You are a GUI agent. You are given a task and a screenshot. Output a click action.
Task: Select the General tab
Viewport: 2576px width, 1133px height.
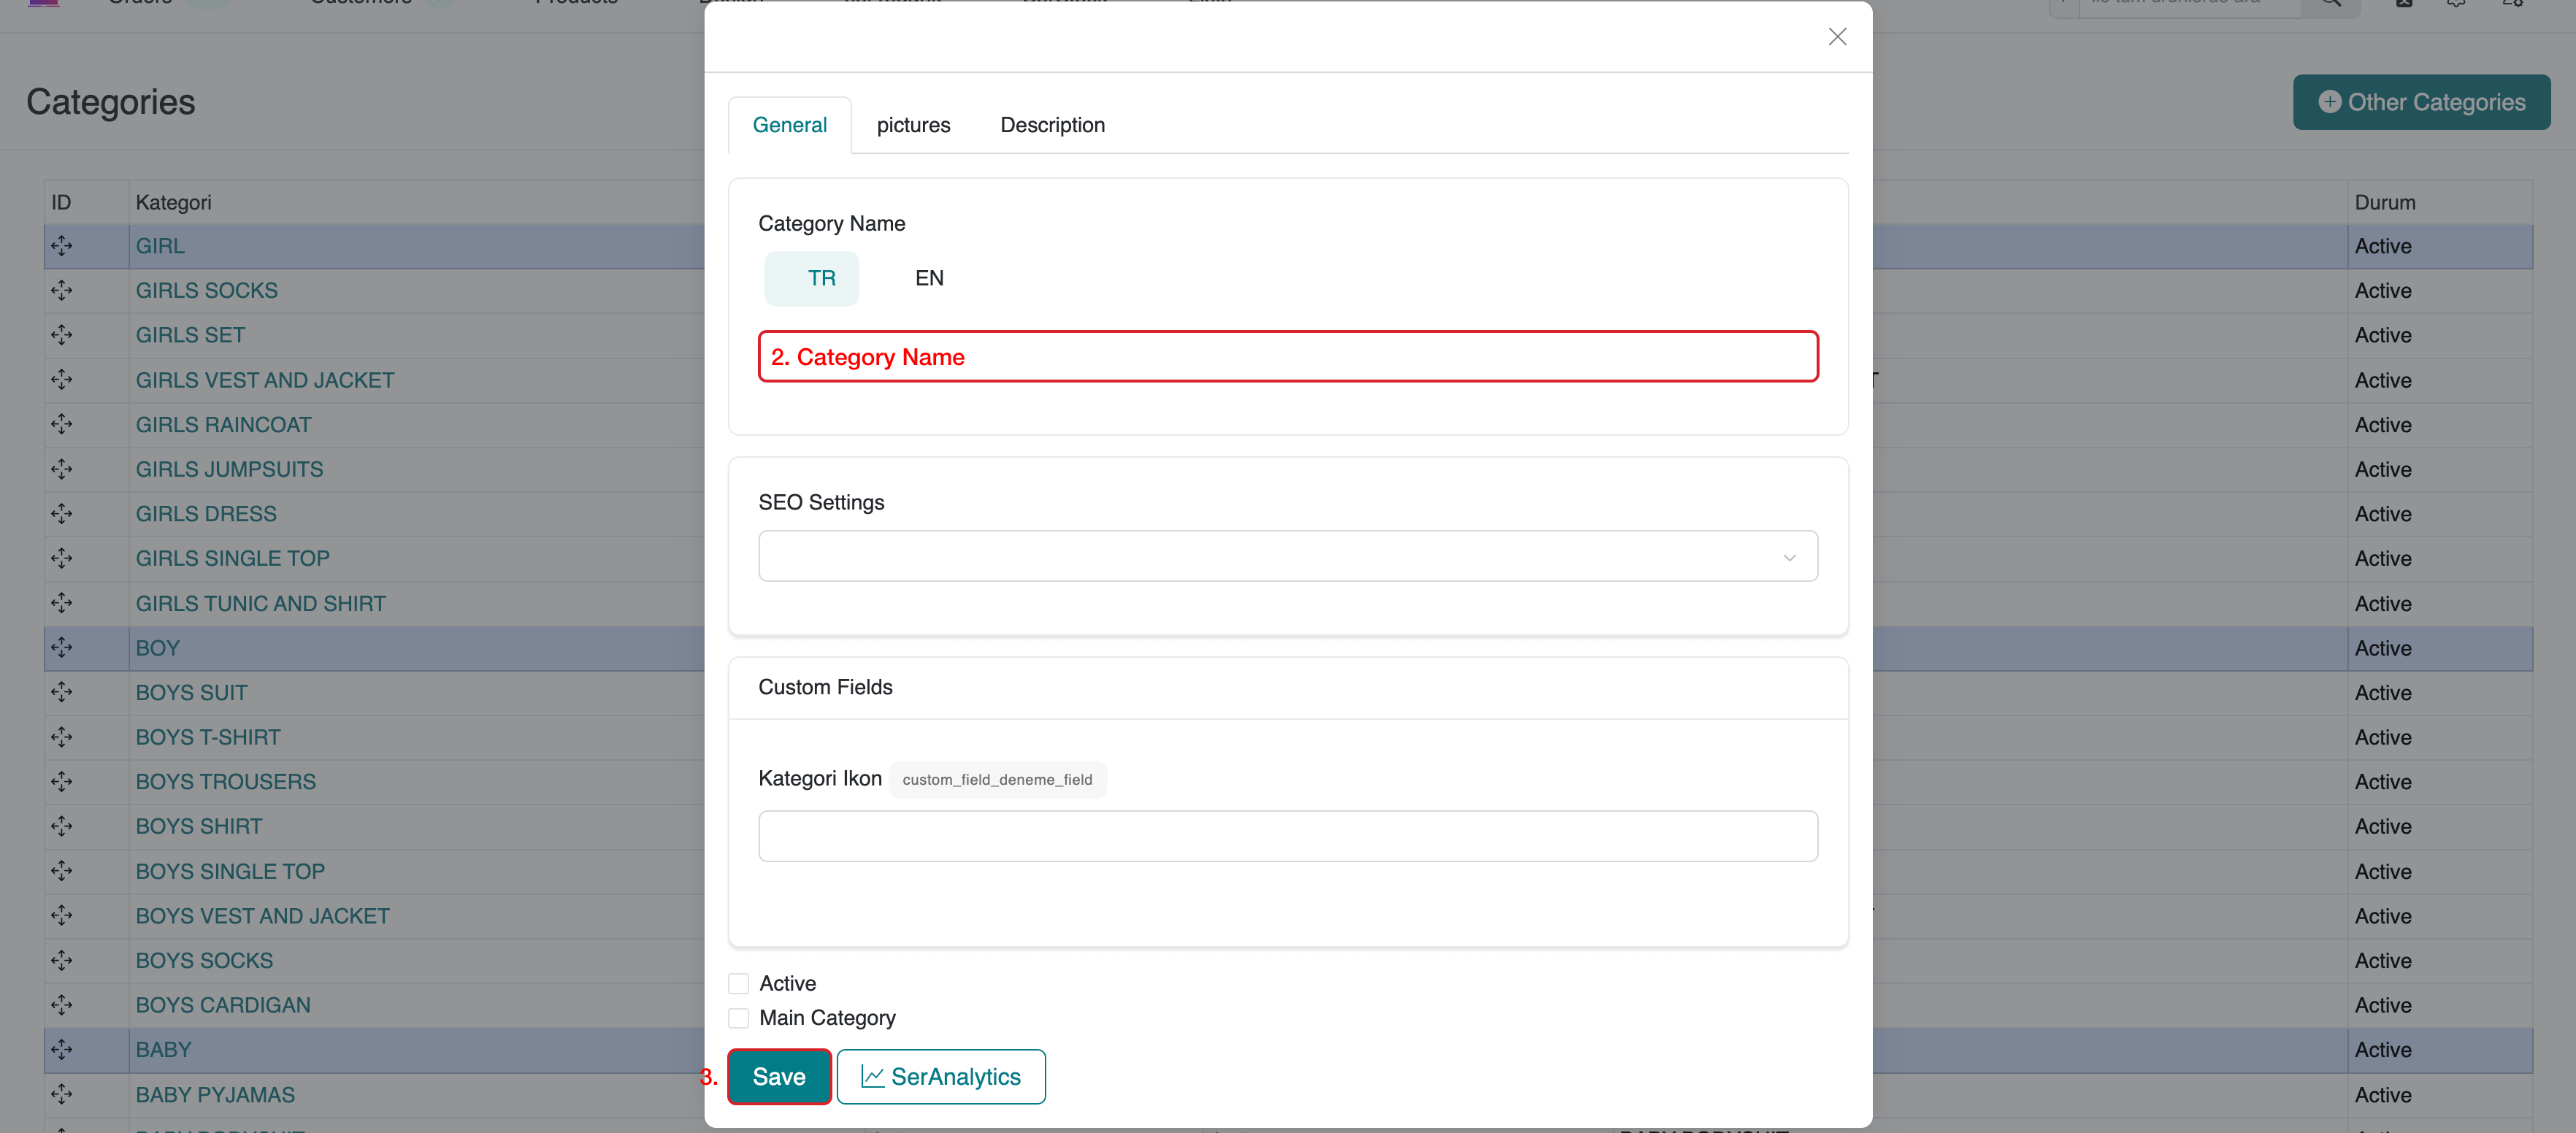[789, 125]
